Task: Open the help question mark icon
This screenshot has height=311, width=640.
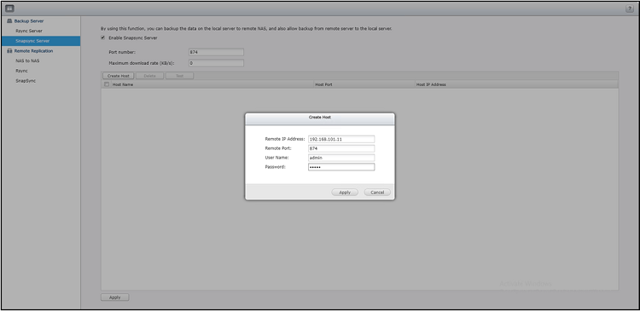Action: coord(630,9)
